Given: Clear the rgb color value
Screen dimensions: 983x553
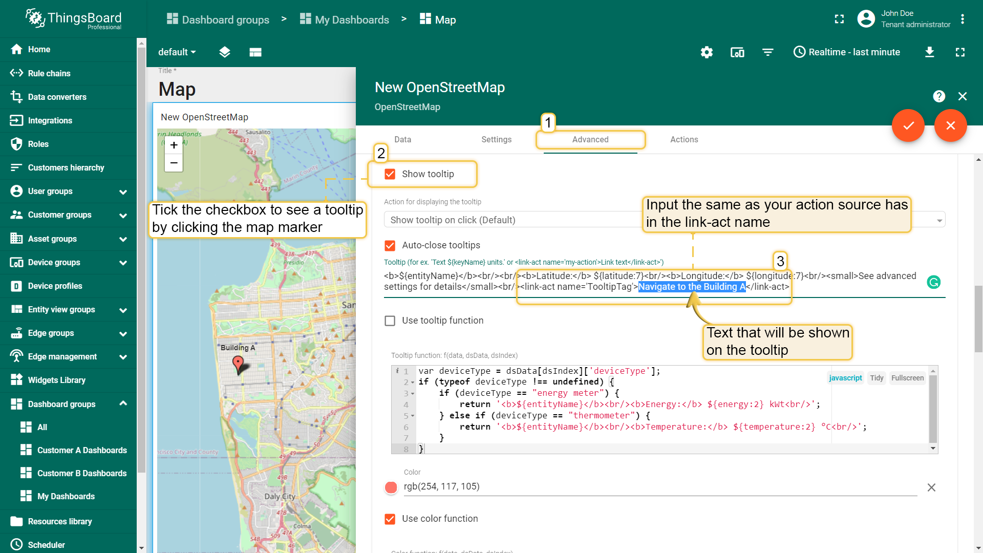Looking at the screenshot, I should [931, 487].
